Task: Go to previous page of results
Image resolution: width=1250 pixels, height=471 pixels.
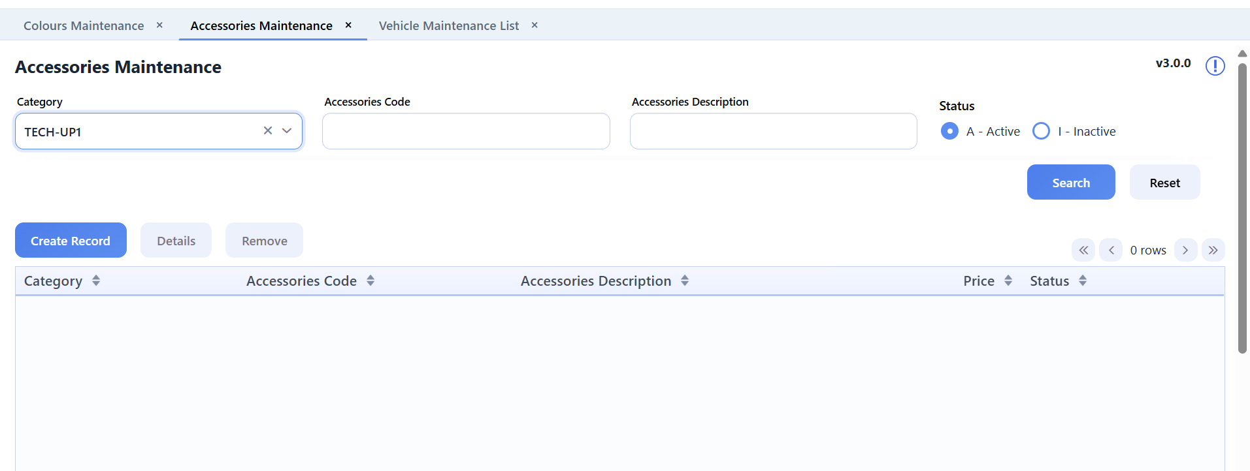Action: click(1111, 250)
